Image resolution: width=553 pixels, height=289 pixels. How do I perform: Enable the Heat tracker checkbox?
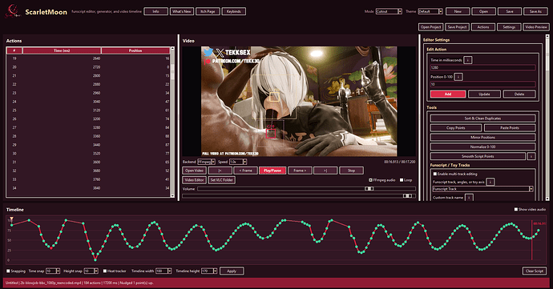tap(105, 271)
